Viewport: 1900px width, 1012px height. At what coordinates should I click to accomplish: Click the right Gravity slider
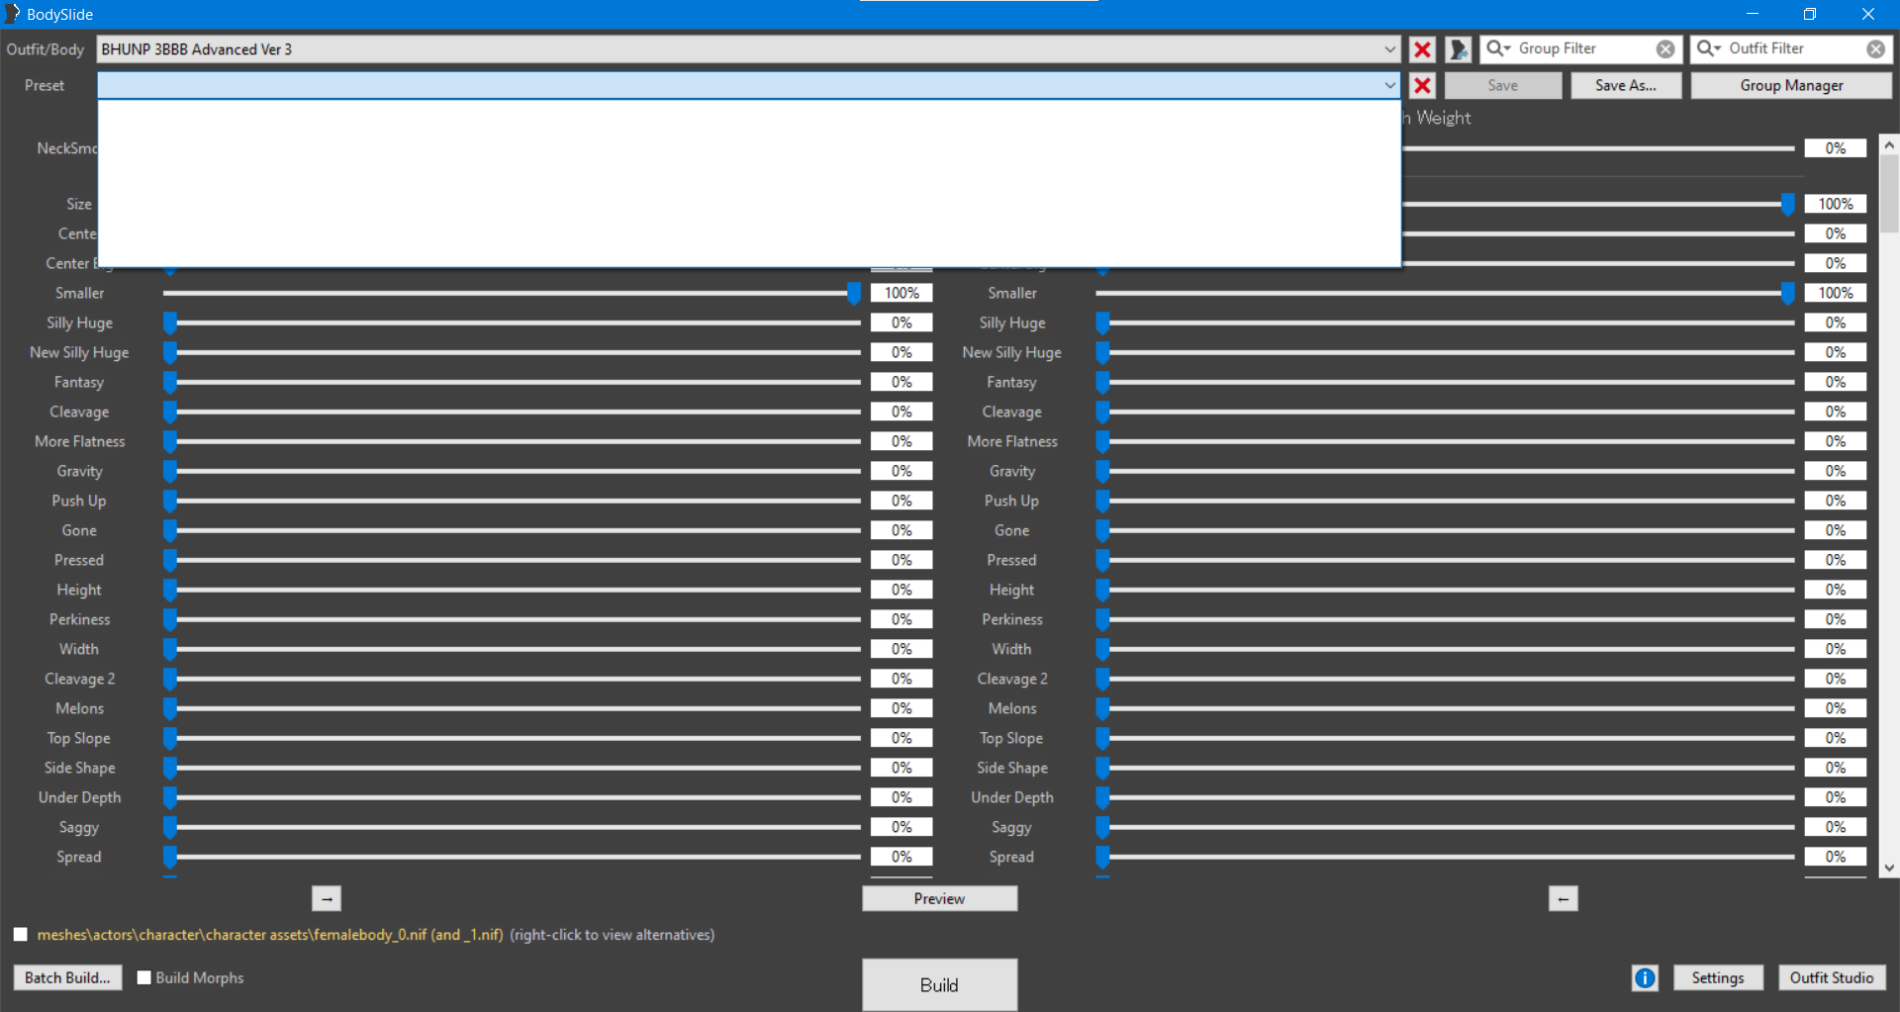(1445, 471)
